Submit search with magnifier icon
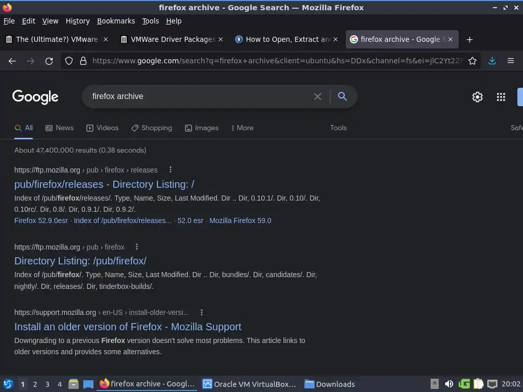523x392 pixels. pos(342,96)
